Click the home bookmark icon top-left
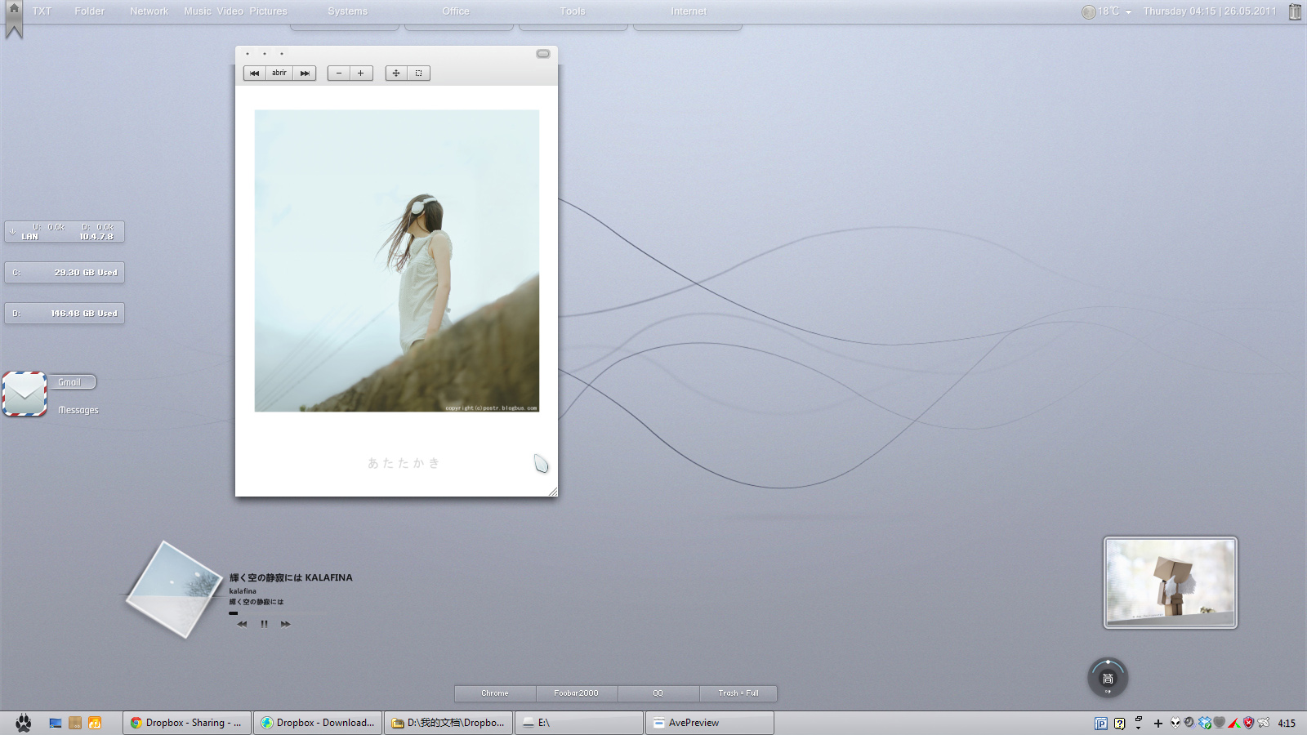1307x735 pixels. (14, 19)
